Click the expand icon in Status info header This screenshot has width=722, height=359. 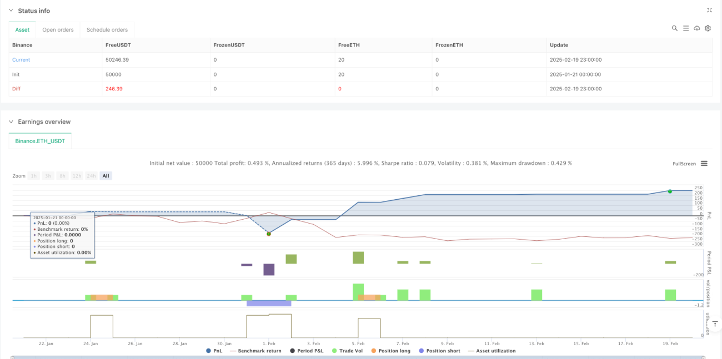coord(709,11)
